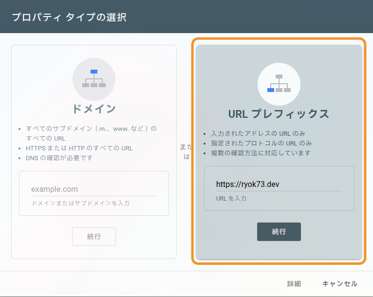This screenshot has height=297, width=373.
Task: Select the URL プレフィックス heading
Action: 279,114
